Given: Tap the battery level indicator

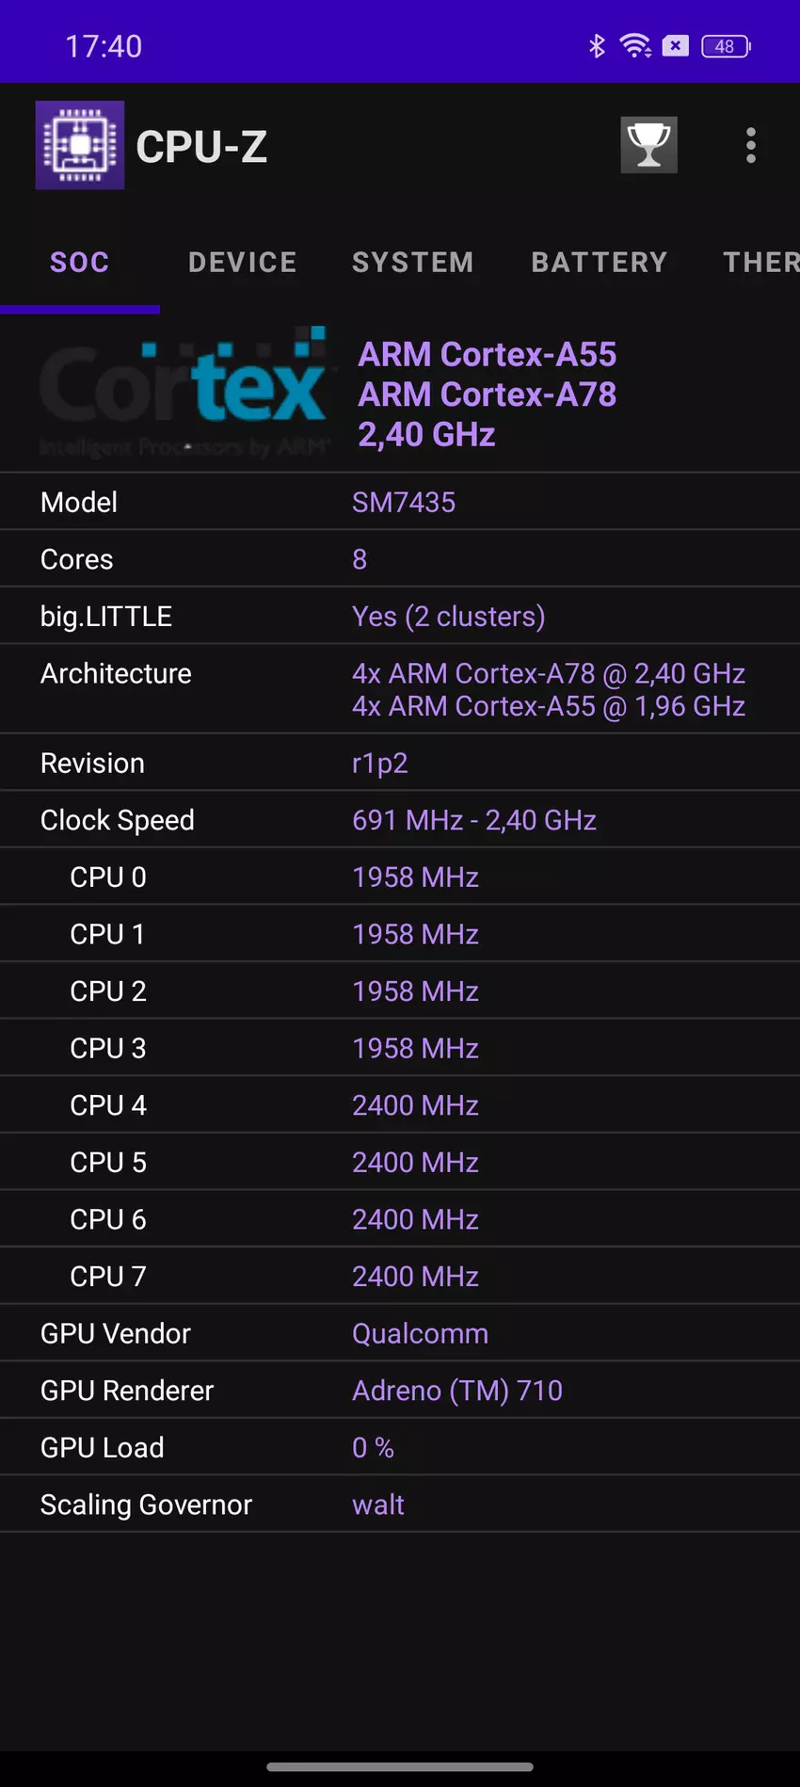Looking at the screenshot, I should click(x=726, y=45).
